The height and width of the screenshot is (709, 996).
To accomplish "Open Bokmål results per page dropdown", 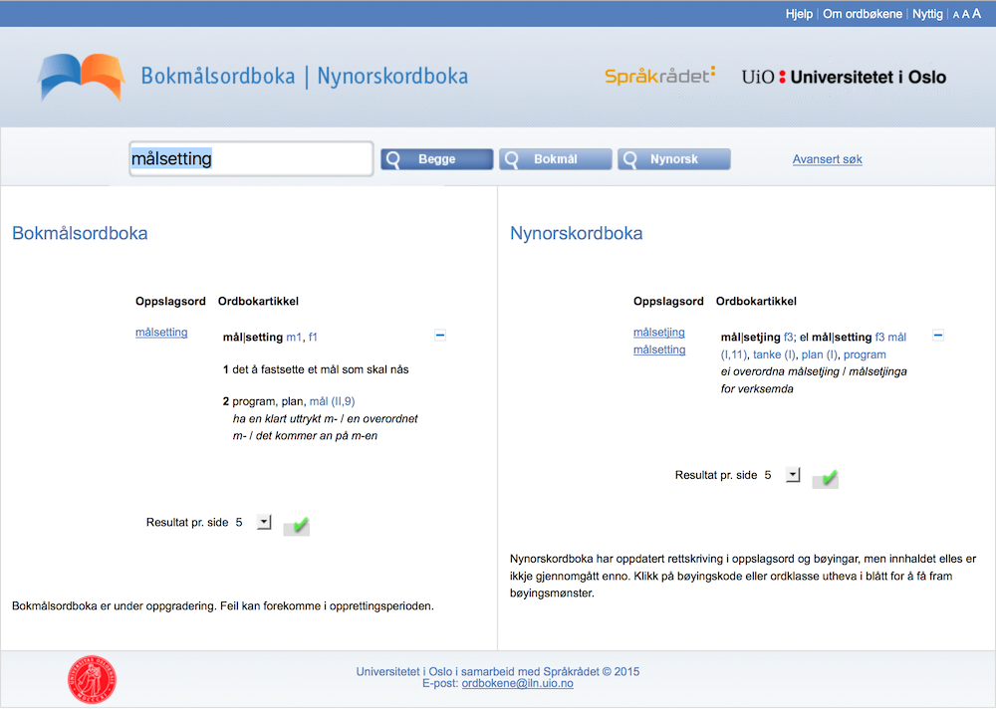I will click(264, 522).
